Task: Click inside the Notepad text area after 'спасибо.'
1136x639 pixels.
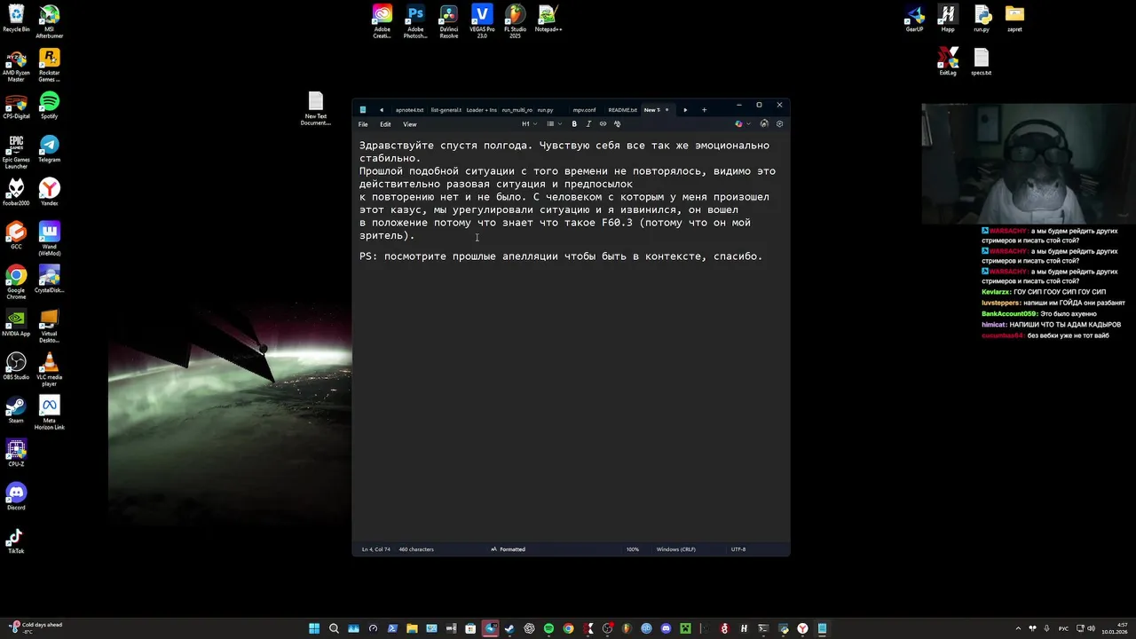Action: [764, 256]
